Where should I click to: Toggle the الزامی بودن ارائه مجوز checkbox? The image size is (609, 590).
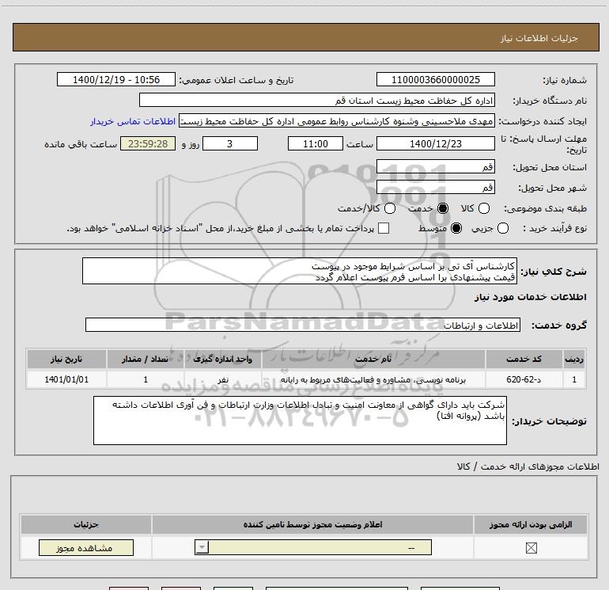[531, 548]
